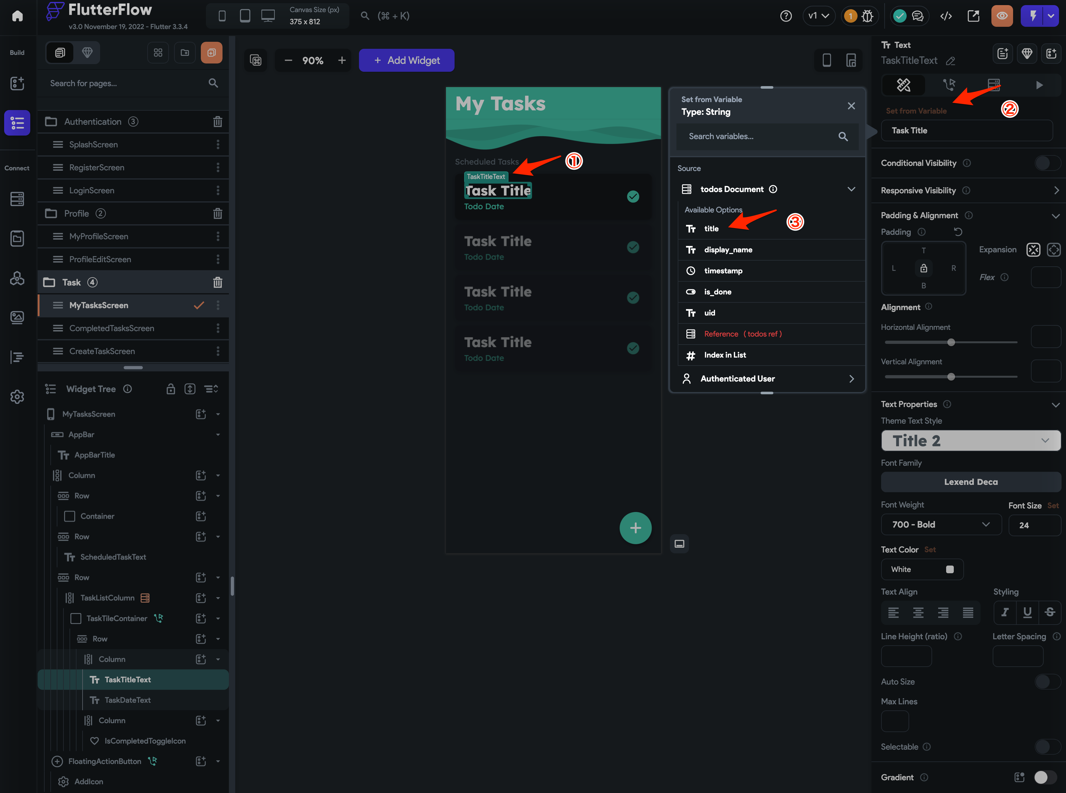Screen dimensions: 1066x793
Task: Switch to the Actions tab in properties panel
Action: pyautogui.click(x=949, y=85)
